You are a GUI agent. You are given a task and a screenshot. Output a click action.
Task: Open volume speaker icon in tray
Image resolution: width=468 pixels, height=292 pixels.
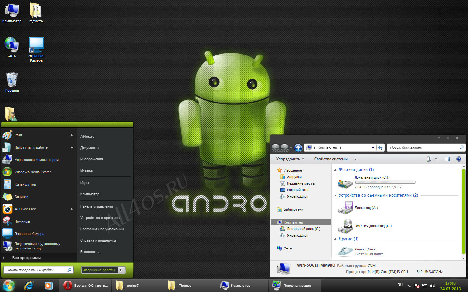[x=433, y=286]
